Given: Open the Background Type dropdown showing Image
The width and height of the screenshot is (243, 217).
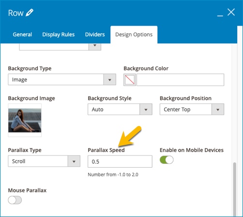Looking at the screenshot, I should click(x=62, y=79).
